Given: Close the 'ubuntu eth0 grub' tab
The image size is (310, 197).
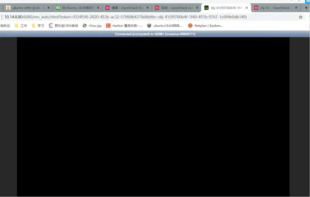Looking at the screenshot, I should click(x=49, y=8).
